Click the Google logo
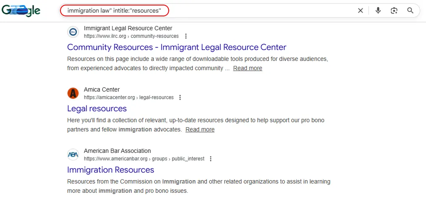The image size is (426, 202). [21, 10]
